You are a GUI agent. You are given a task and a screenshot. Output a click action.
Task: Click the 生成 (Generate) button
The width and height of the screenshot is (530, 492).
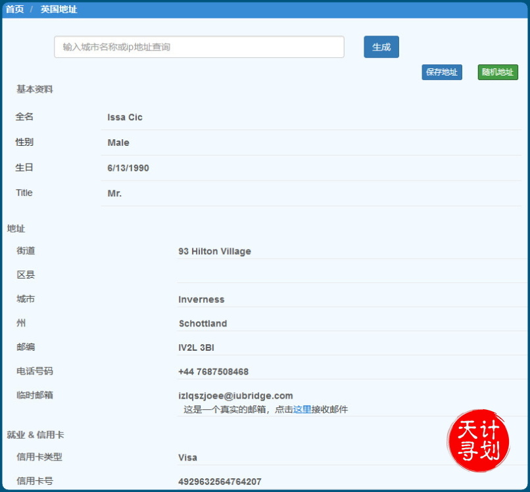[381, 47]
